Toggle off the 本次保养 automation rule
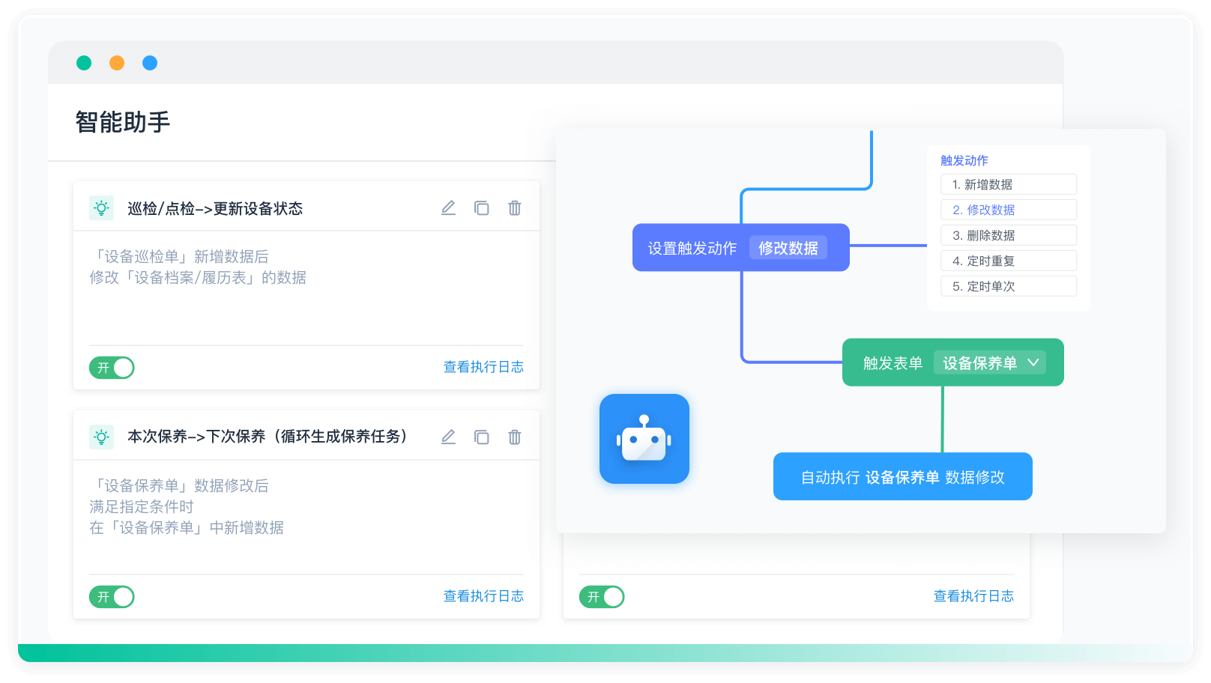The image size is (1211, 683). [x=111, y=596]
